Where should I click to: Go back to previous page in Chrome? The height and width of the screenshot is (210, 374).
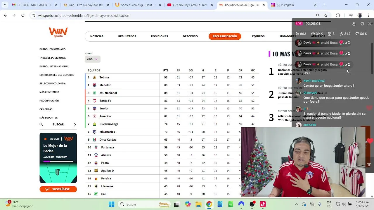pyautogui.click(x=5, y=15)
